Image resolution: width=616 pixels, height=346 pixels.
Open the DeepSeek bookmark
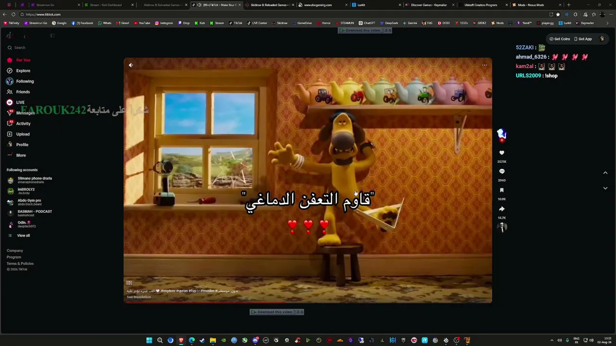(x=389, y=23)
